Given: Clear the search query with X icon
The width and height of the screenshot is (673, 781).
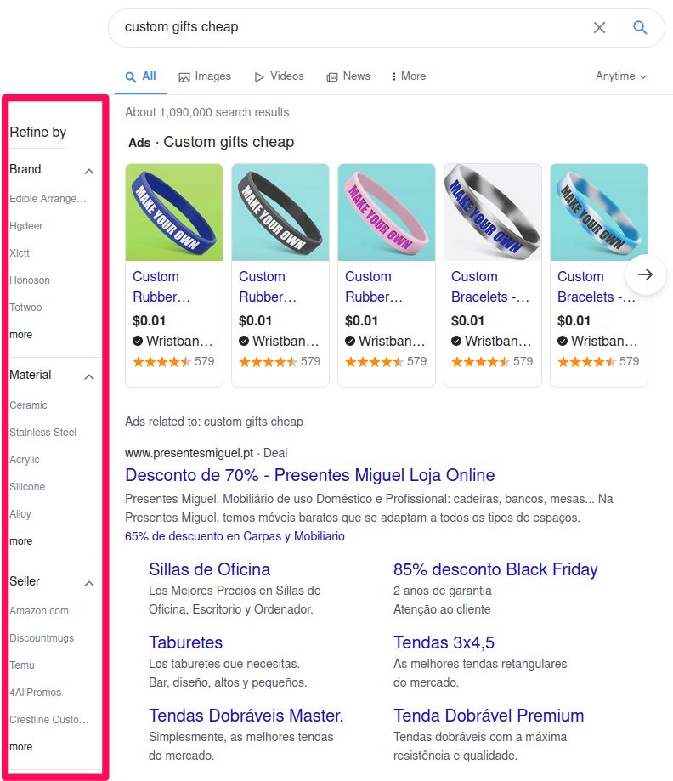Looking at the screenshot, I should pyautogui.click(x=599, y=28).
